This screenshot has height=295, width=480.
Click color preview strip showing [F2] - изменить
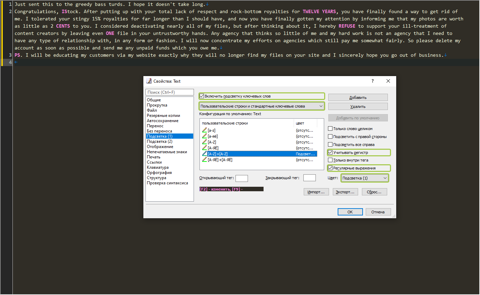(x=231, y=189)
